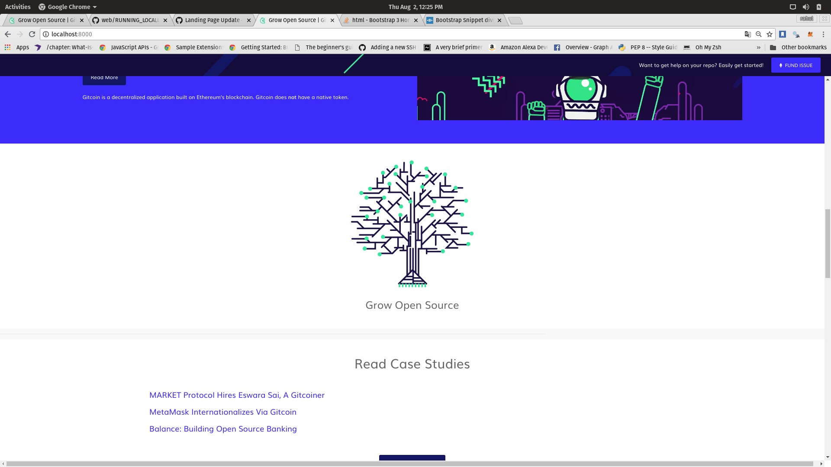
Task: Click the search extension icon beside the bookmark
Action: (x=797, y=34)
